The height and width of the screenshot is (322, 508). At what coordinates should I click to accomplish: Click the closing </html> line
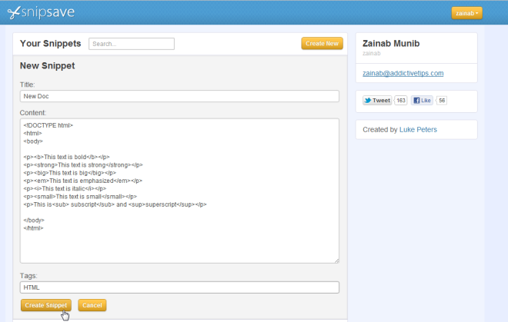33,227
